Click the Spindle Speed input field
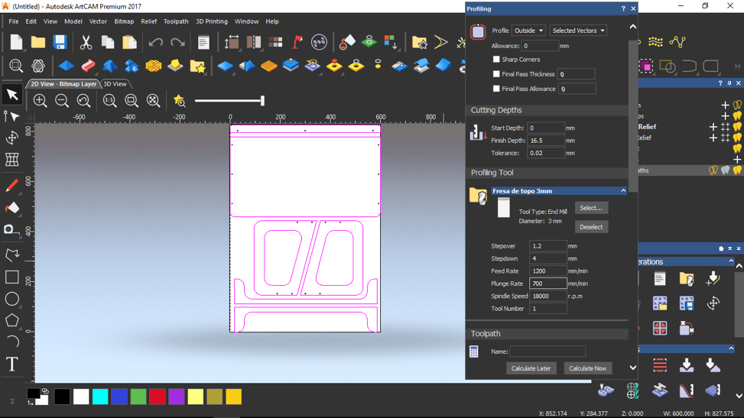The image size is (744, 418). pos(548,296)
